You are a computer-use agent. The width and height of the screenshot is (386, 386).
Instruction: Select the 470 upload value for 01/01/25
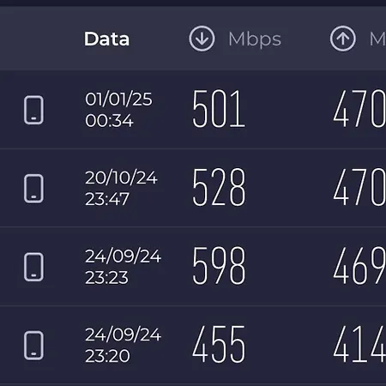[x=359, y=109]
